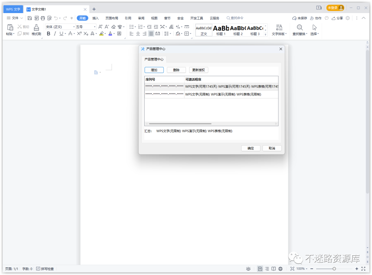Screen dimensions: 372x275
Task: Click the font color red A swatch
Action: pos(110,34)
